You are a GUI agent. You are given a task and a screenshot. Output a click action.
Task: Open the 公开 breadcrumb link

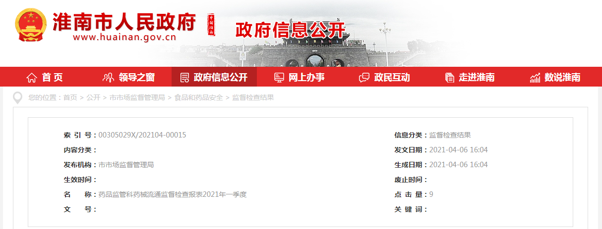point(93,97)
